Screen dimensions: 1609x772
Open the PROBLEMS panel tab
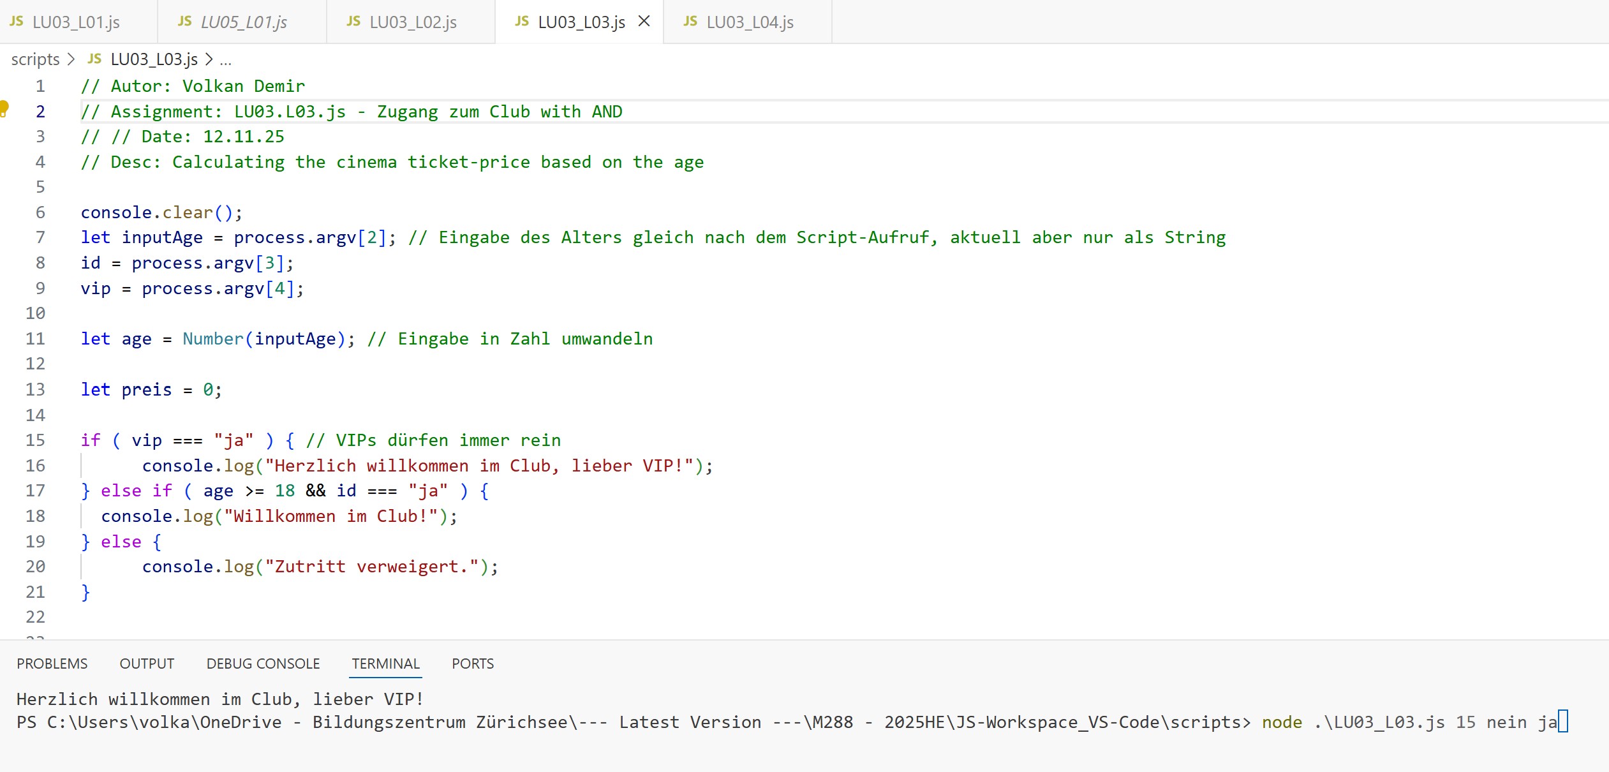(52, 664)
